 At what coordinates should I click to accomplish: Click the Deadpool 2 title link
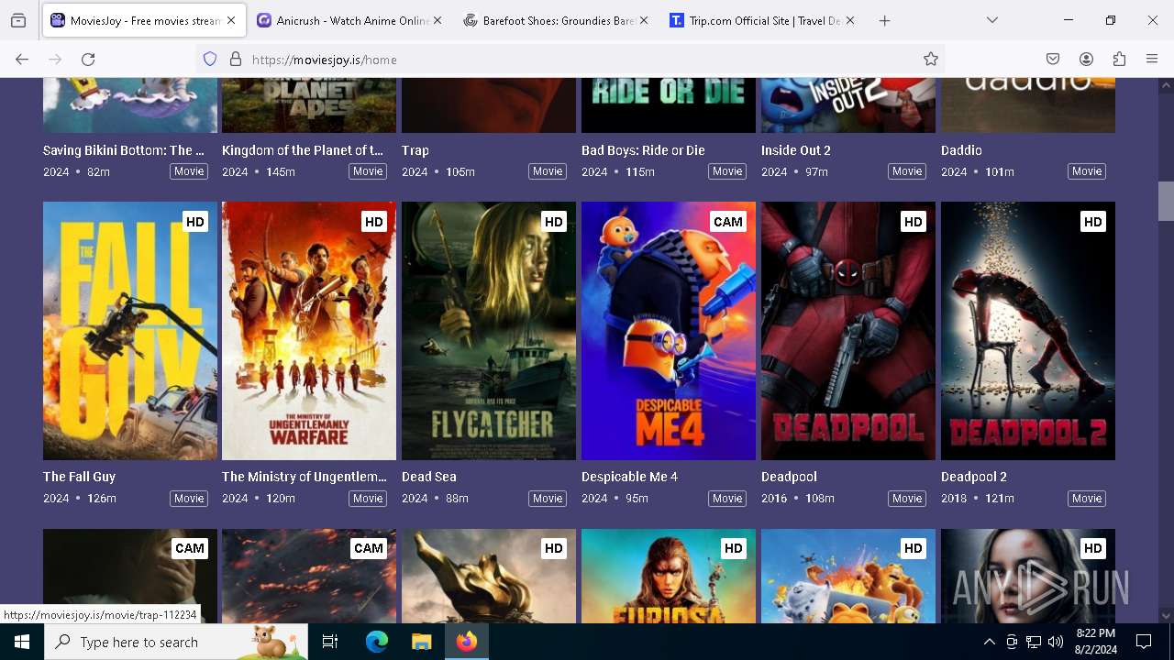coord(974,477)
